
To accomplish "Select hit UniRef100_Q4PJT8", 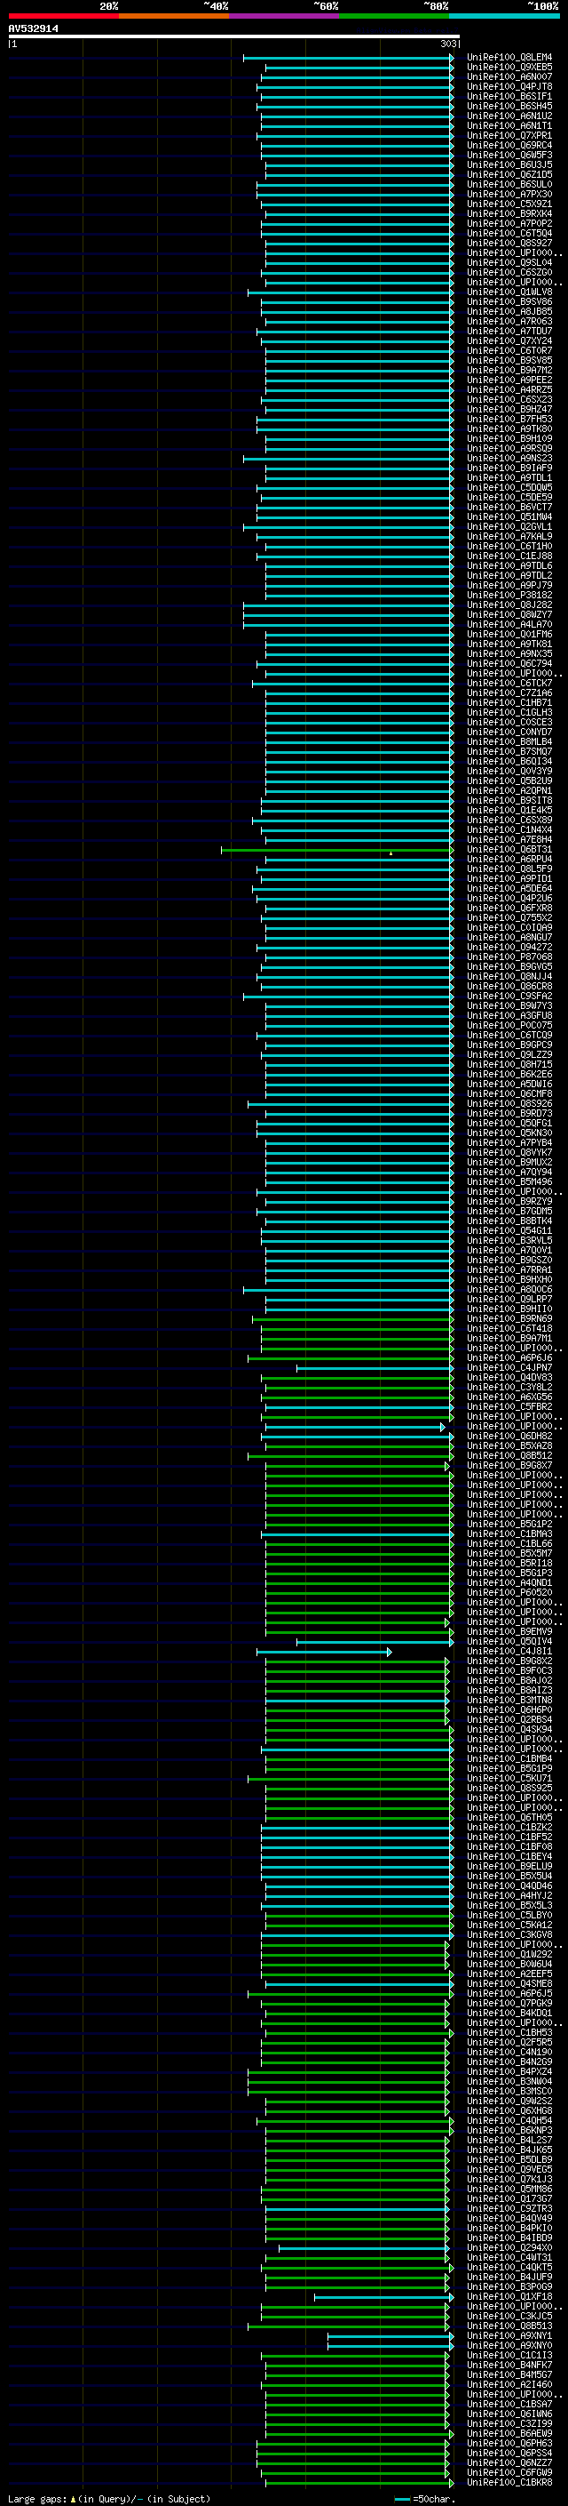I will coord(509,86).
